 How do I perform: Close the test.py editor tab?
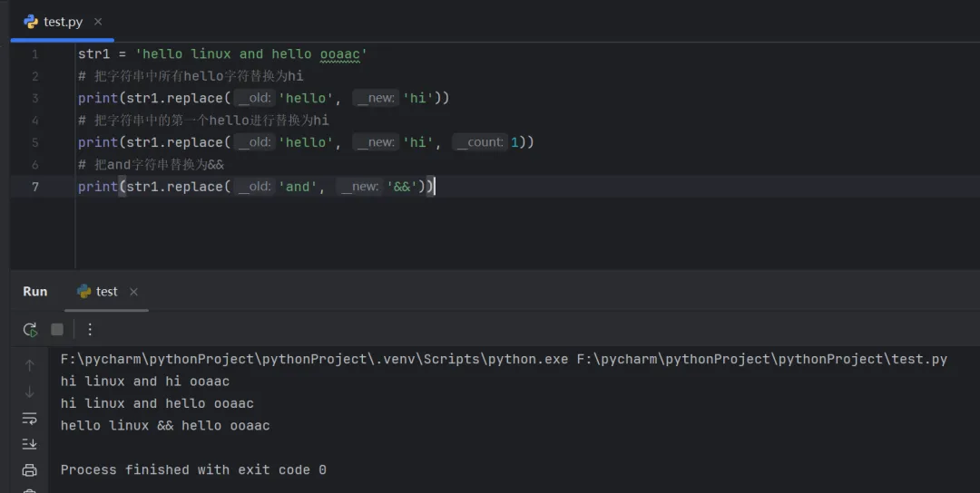click(x=98, y=22)
